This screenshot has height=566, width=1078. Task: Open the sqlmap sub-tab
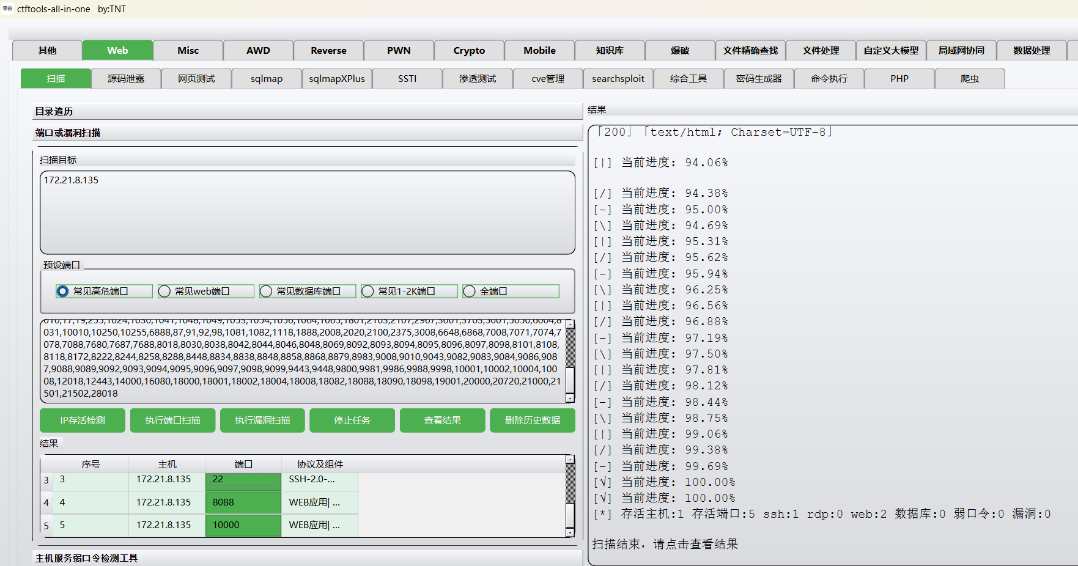pyautogui.click(x=267, y=78)
